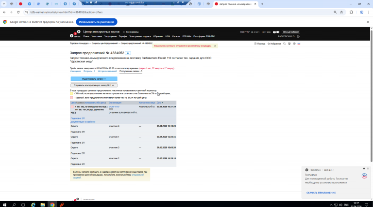Screen dimensions: 373x207
Task: Open settings gear of Госплагин notification
Action: (364, 169)
